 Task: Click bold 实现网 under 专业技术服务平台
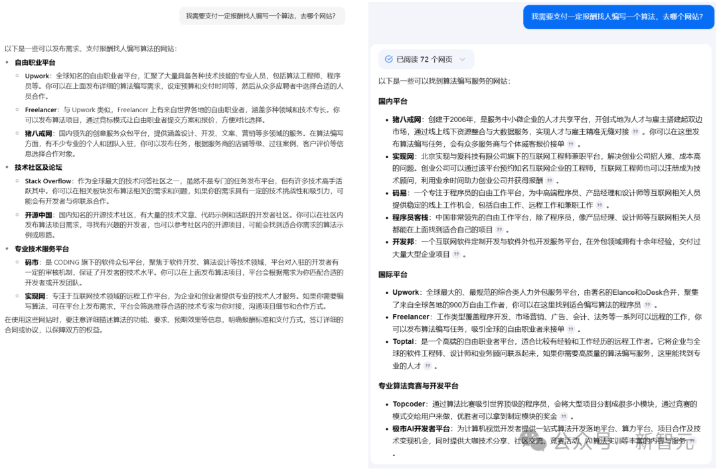(35, 296)
